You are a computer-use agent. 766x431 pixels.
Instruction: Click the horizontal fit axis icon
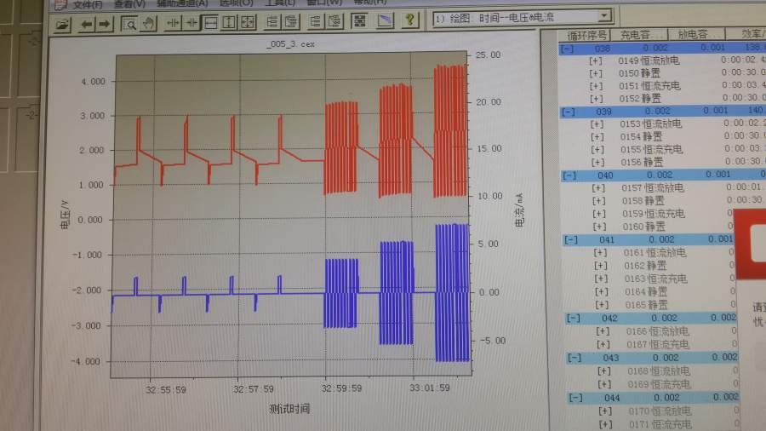click(210, 22)
